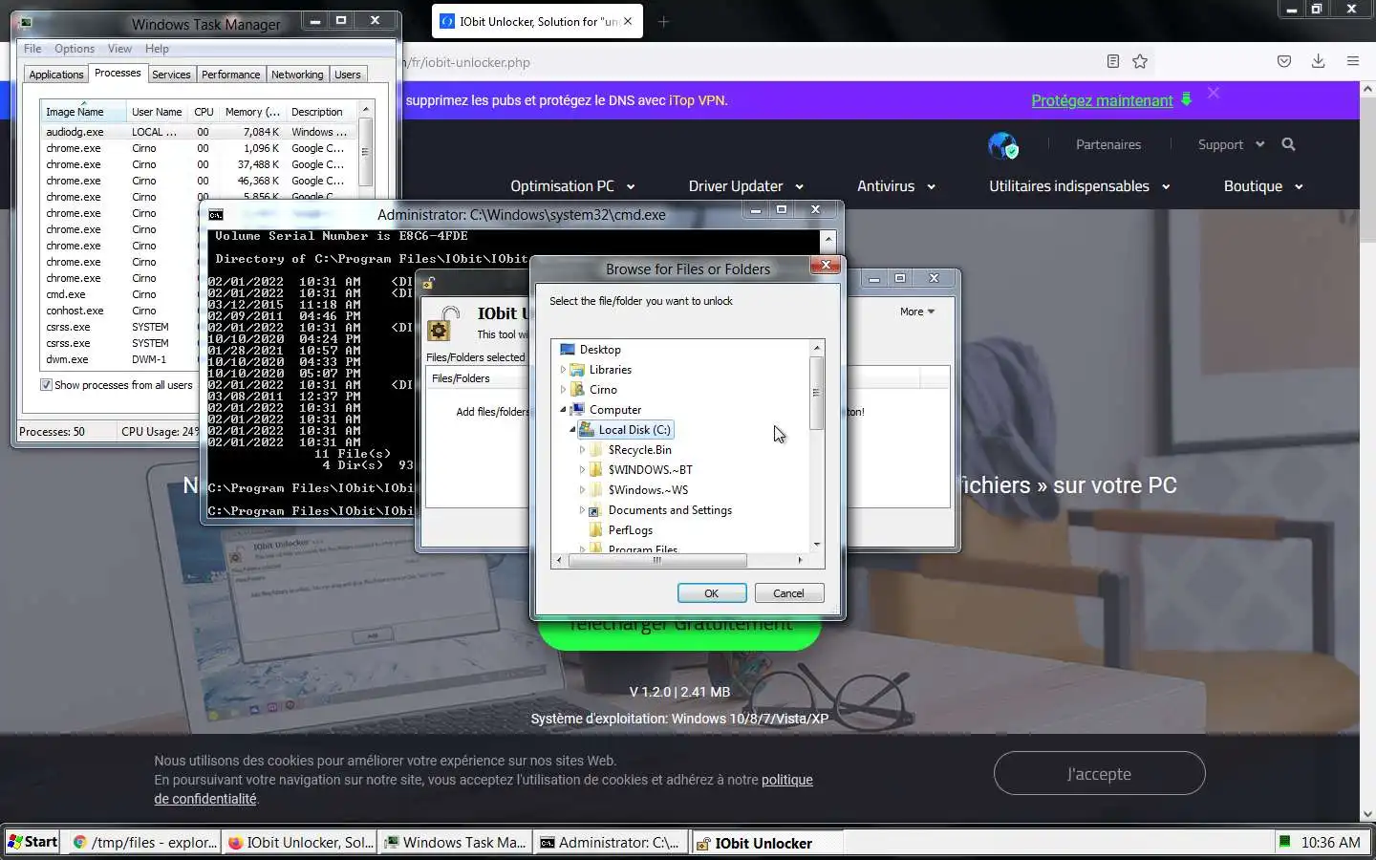1376x860 pixels.
Task: Open the More dropdown in IObit Unlocker
Action: [917, 312]
